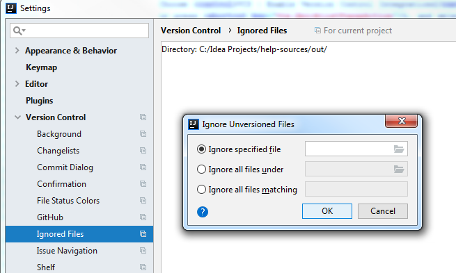The width and height of the screenshot is (456, 273).
Task: Browse folder icon for Ignore specified file
Action: pyautogui.click(x=399, y=149)
